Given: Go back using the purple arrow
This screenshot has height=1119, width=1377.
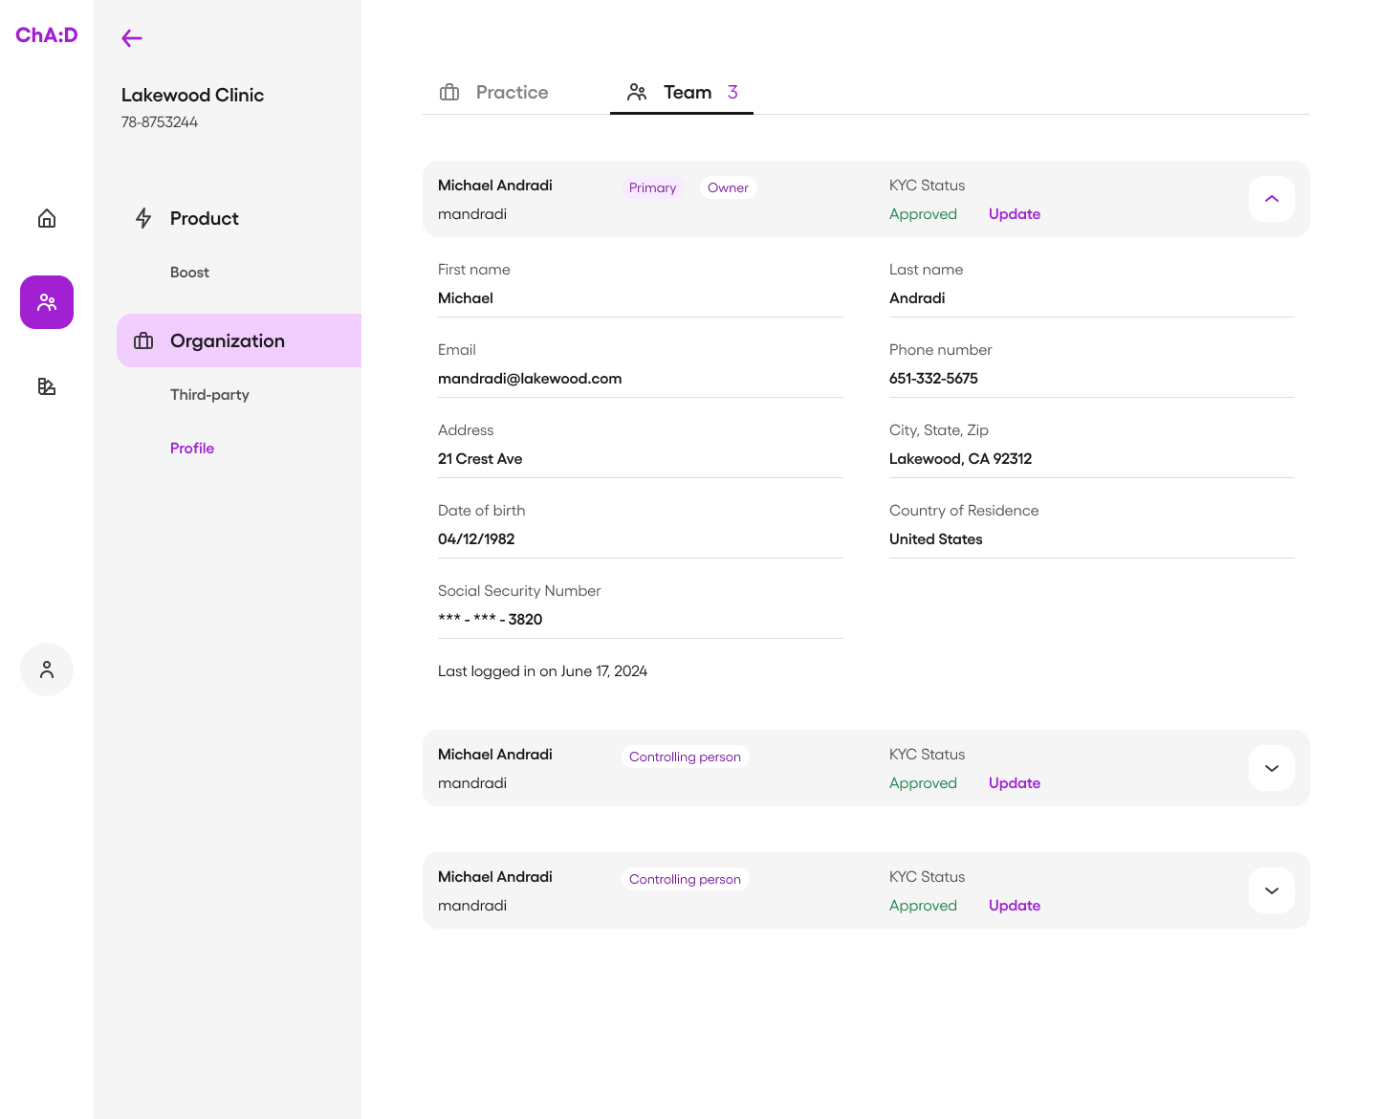Looking at the screenshot, I should [x=132, y=38].
